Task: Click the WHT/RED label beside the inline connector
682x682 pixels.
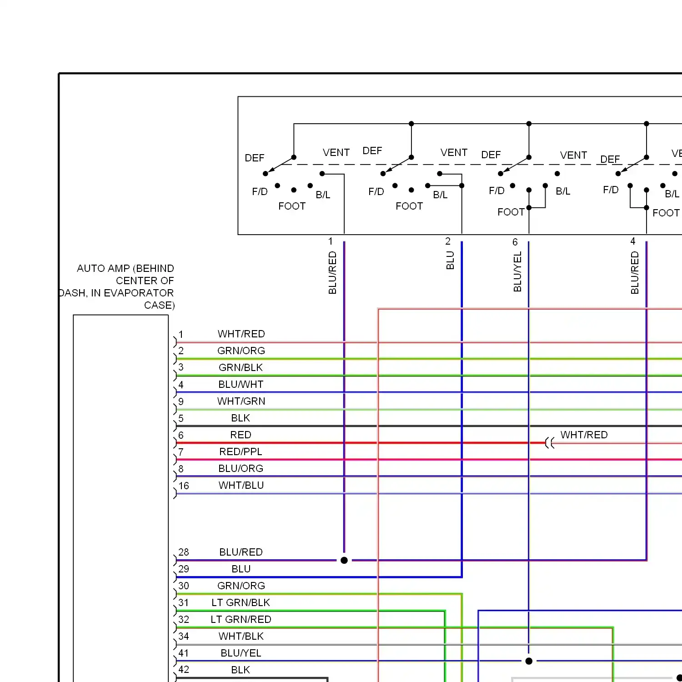Action: 584,435
